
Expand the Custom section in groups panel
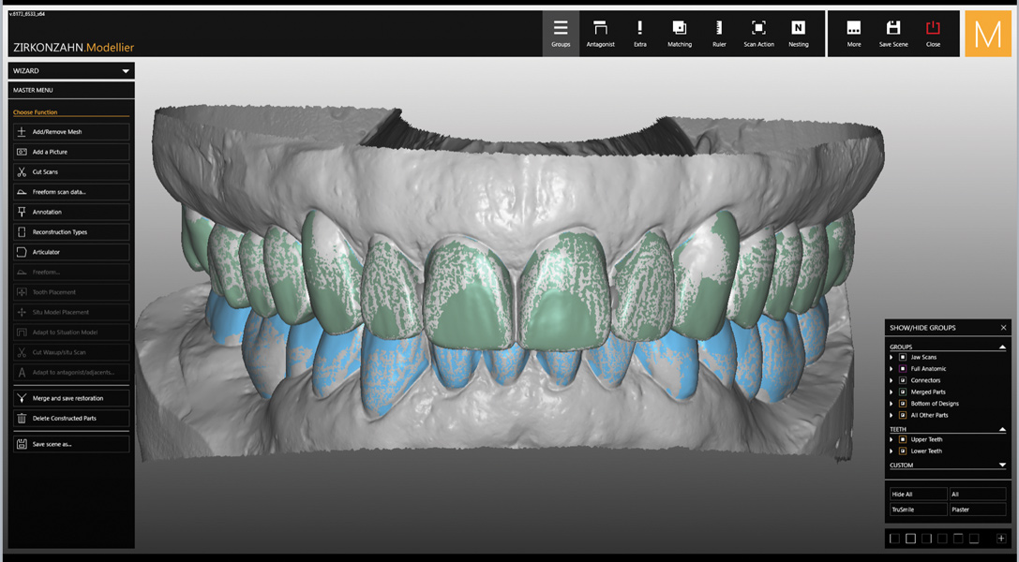(1002, 466)
